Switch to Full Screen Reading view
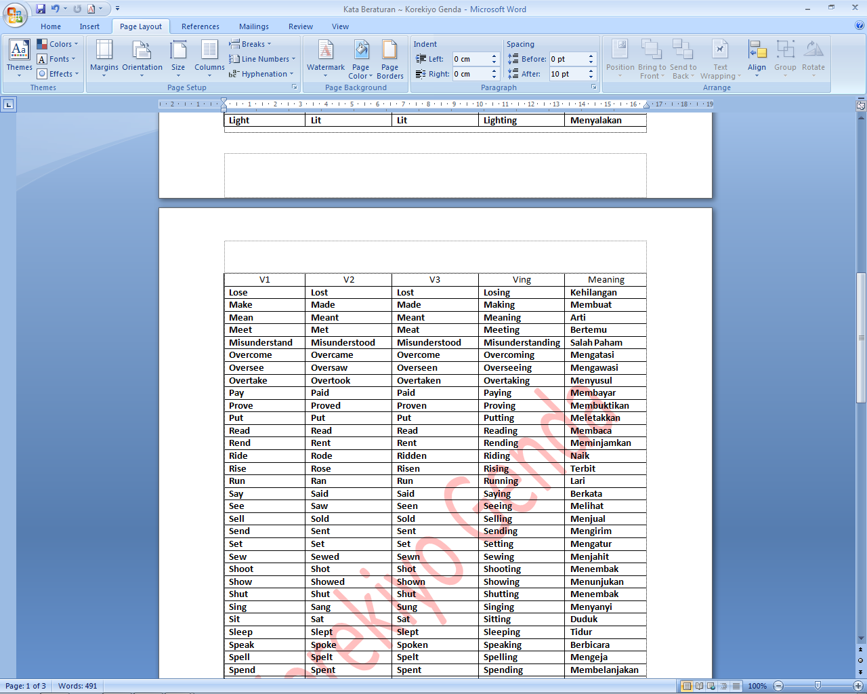 pyautogui.click(x=699, y=686)
